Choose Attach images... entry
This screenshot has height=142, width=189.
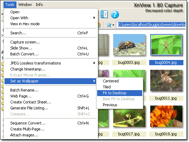(x=51, y=135)
